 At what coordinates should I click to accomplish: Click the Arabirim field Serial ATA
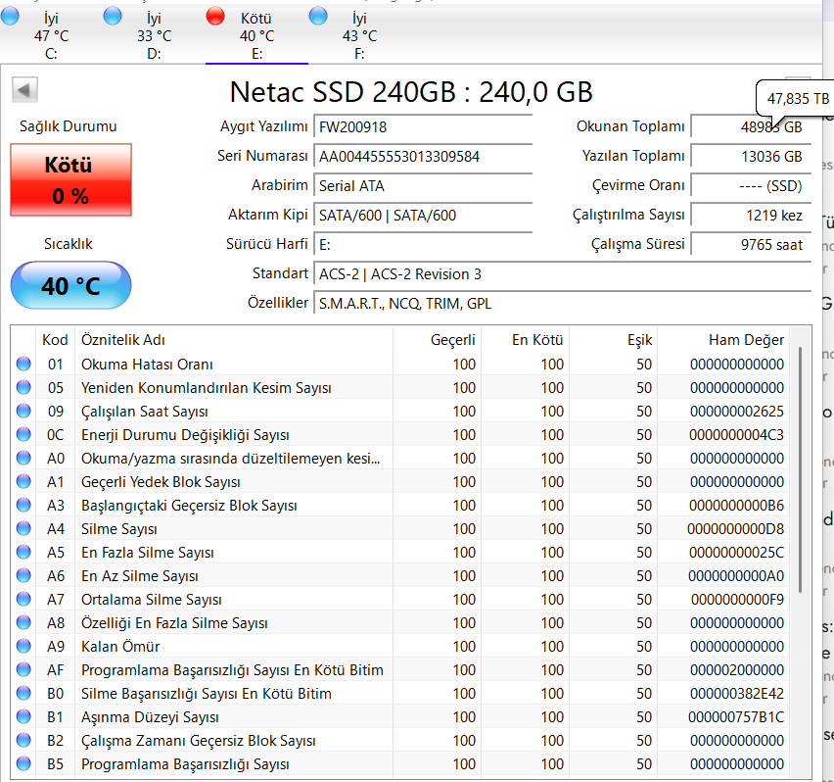[x=423, y=186]
